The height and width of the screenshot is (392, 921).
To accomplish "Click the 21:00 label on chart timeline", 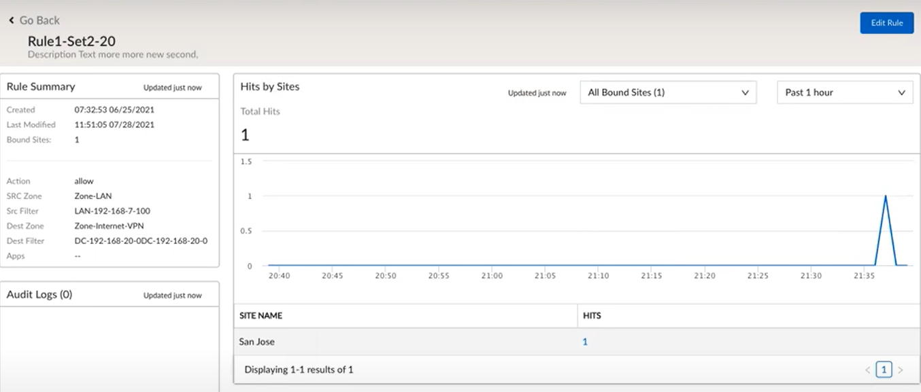I will point(492,276).
